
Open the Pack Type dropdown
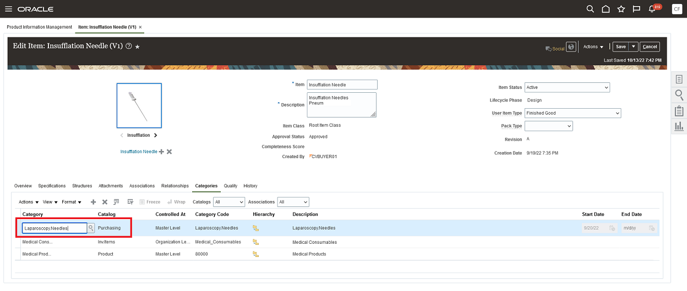click(x=549, y=126)
